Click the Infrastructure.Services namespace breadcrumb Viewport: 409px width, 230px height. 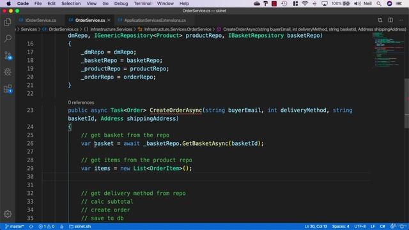click(108, 29)
